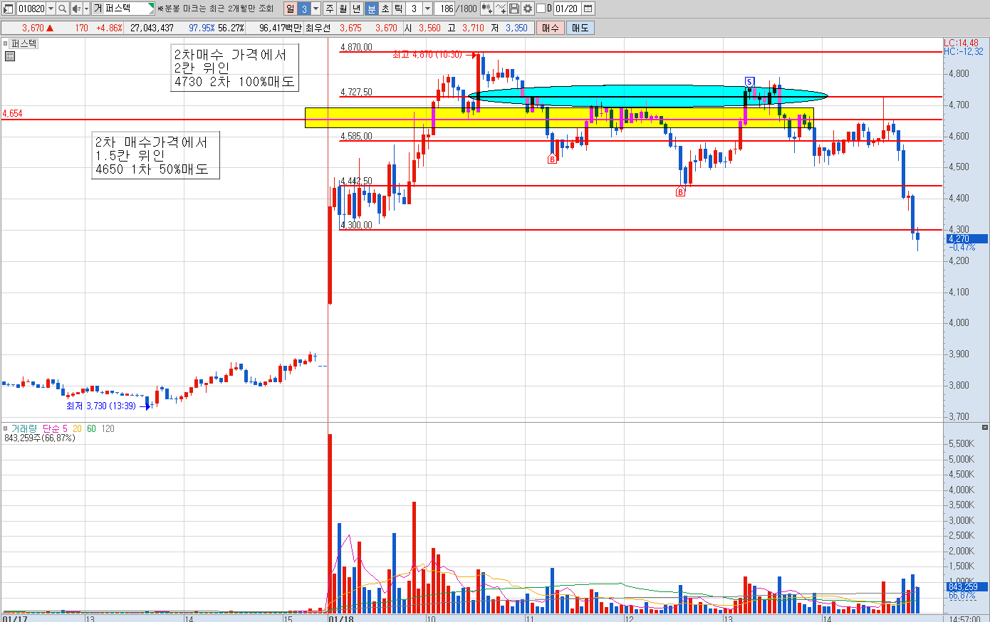990x622 pixels.
Task: Click the 27,043,437 volume value
Action: tap(152, 28)
